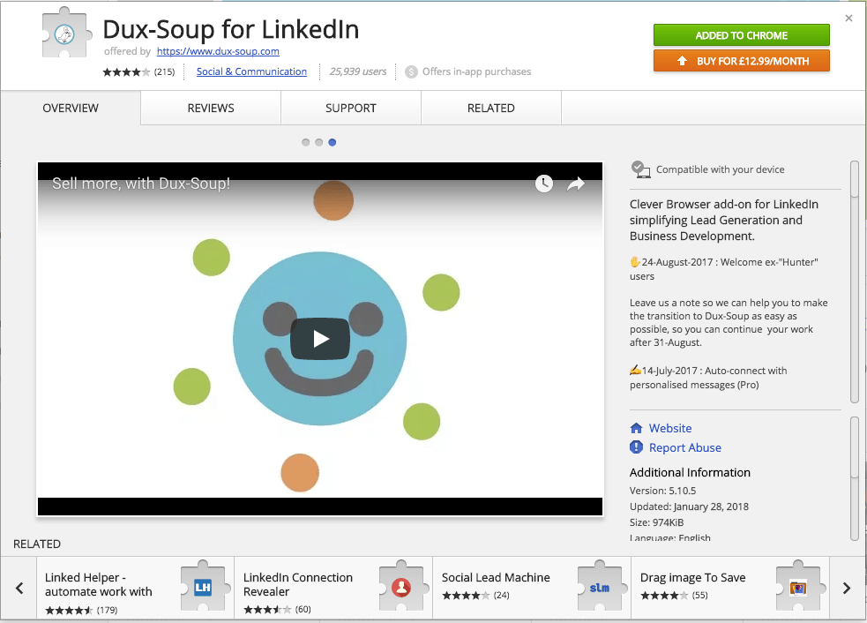Viewport: 867px width, 623px height.
Task: Click the video title 'Sell more, with Dux-Soup!'
Action: coord(141,184)
